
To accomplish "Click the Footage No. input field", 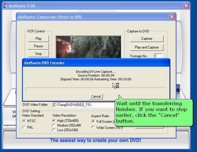I will coord(158,56).
